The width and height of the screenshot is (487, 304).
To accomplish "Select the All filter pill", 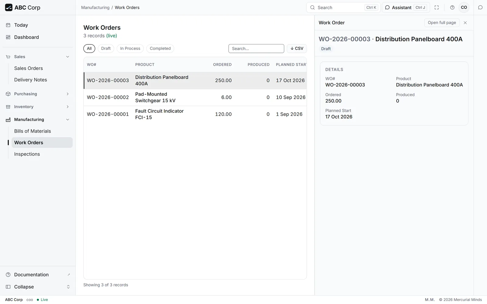I will pyautogui.click(x=89, y=49).
